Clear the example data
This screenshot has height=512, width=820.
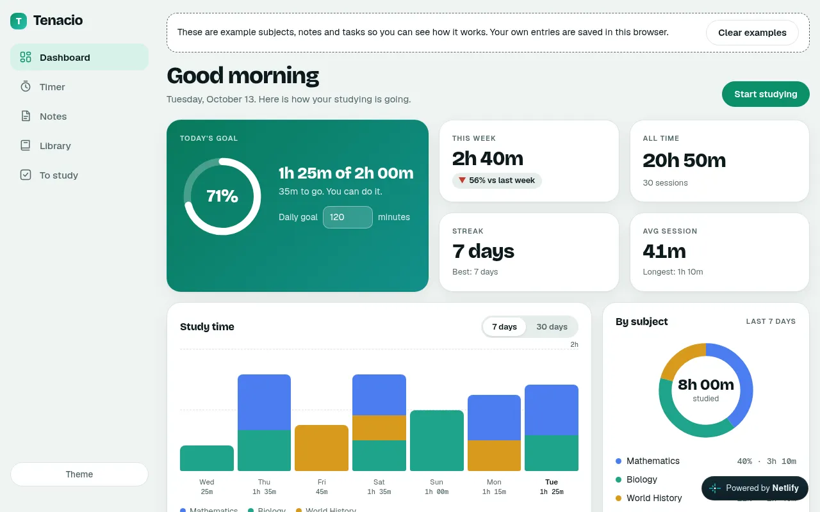752,33
